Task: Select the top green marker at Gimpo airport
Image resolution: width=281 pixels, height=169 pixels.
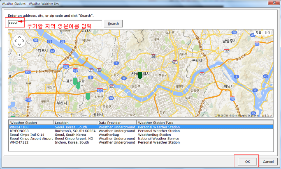Action: coord(75,82)
